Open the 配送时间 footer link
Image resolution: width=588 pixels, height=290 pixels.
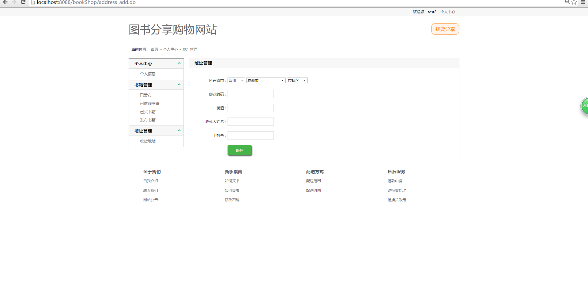tap(313, 190)
